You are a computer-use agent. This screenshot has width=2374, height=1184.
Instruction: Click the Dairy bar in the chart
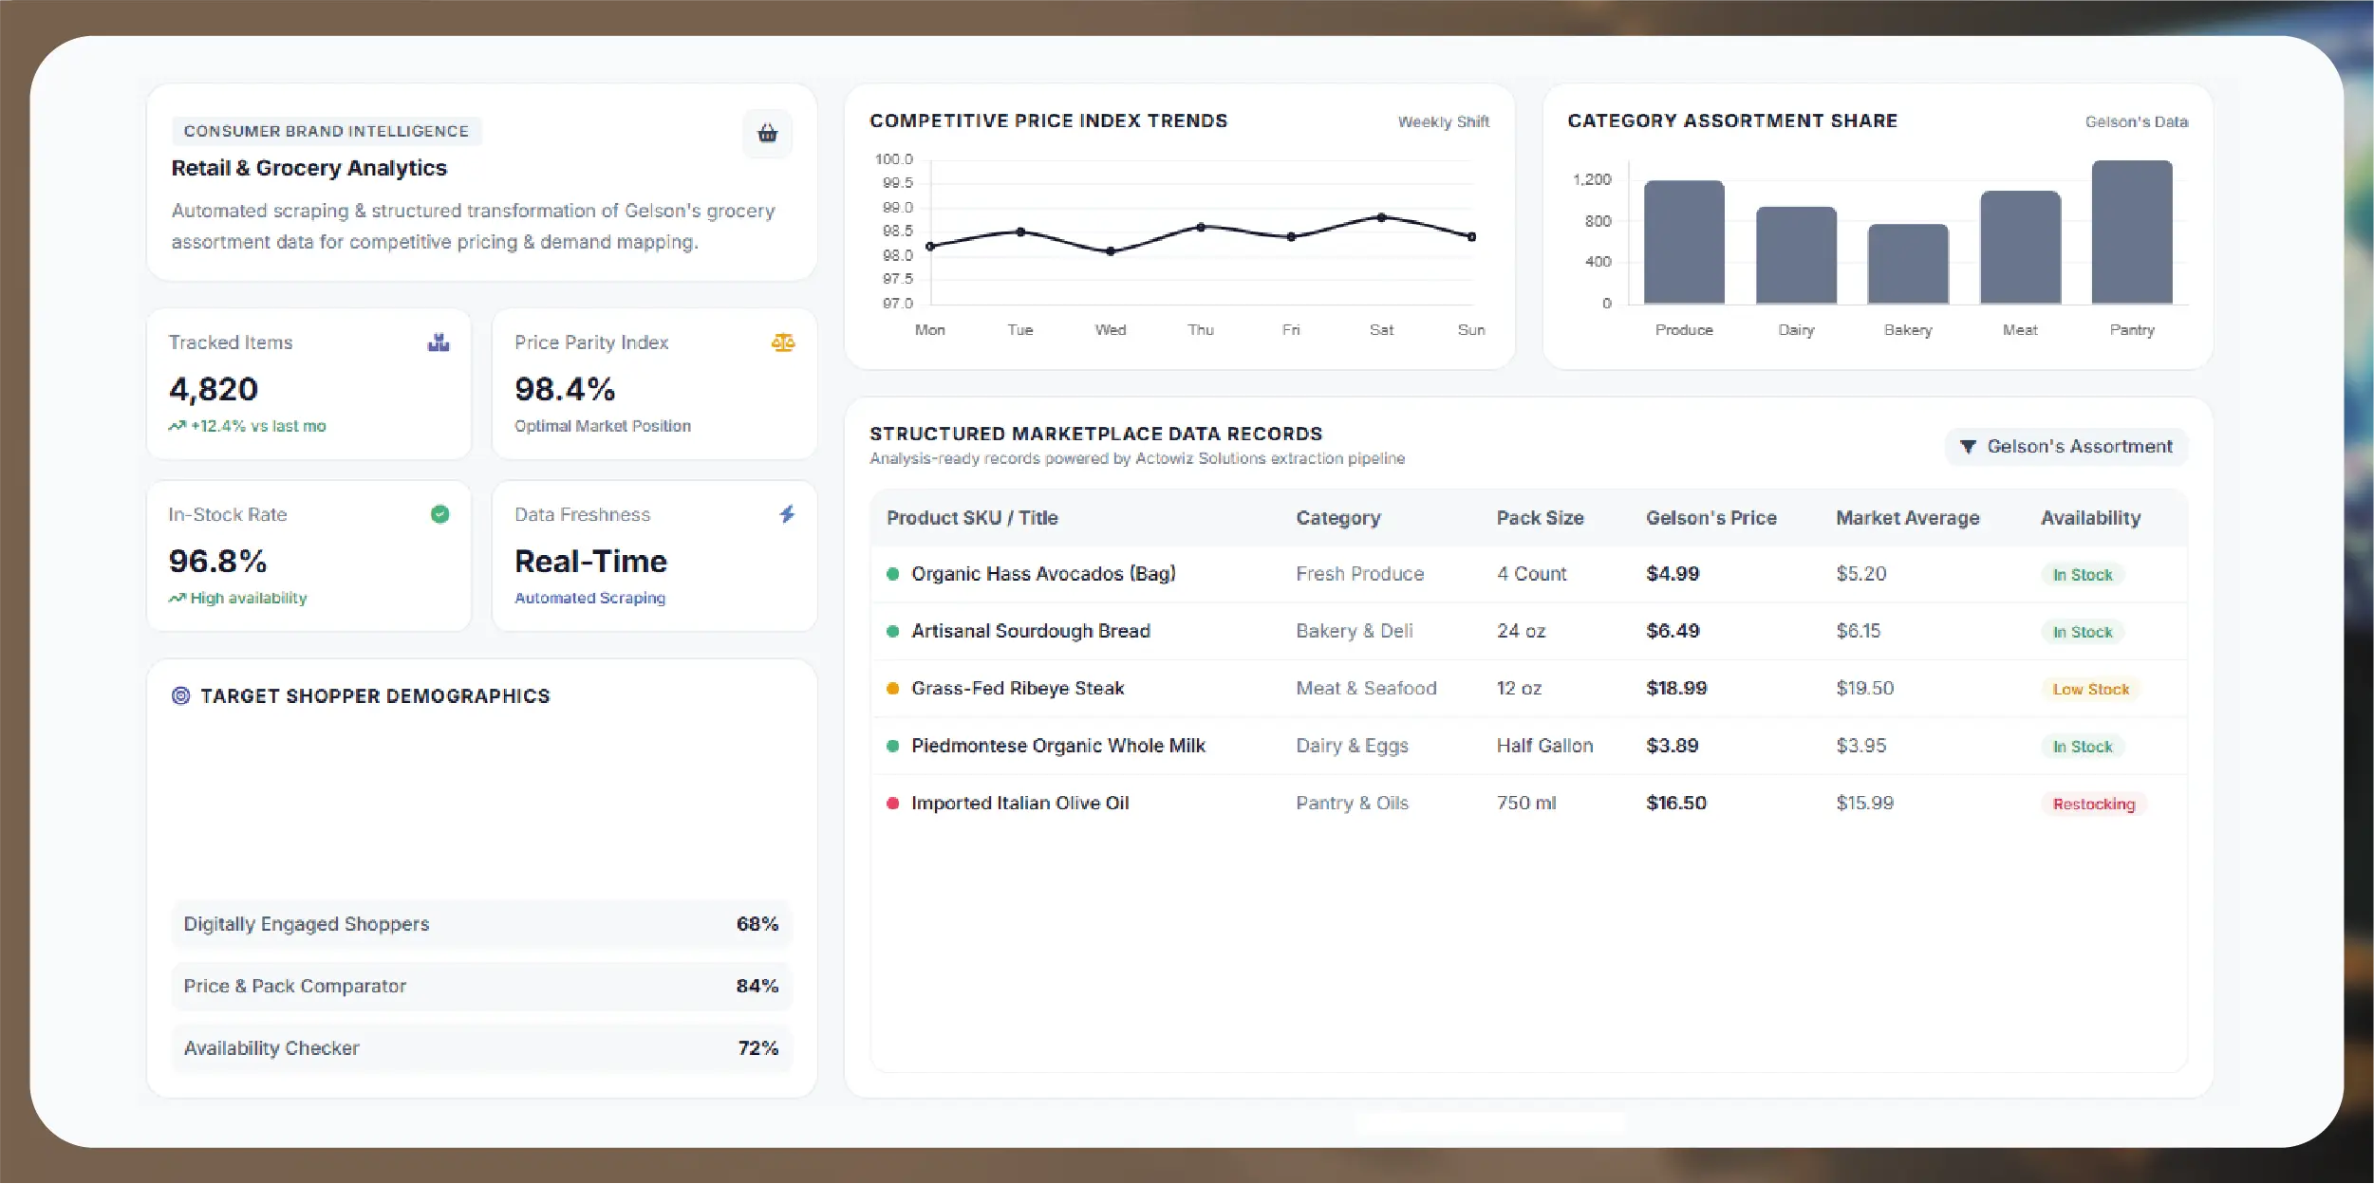pyautogui.click(x=1796, y=255)
